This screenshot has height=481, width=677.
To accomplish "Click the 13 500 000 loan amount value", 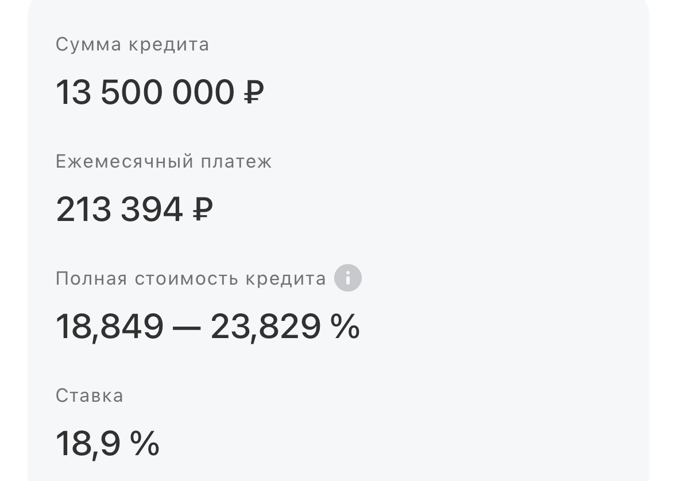I will click(x=145, y=92).
